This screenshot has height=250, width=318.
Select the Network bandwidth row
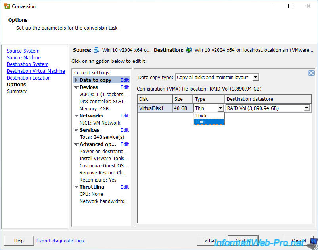pos(104,201)
